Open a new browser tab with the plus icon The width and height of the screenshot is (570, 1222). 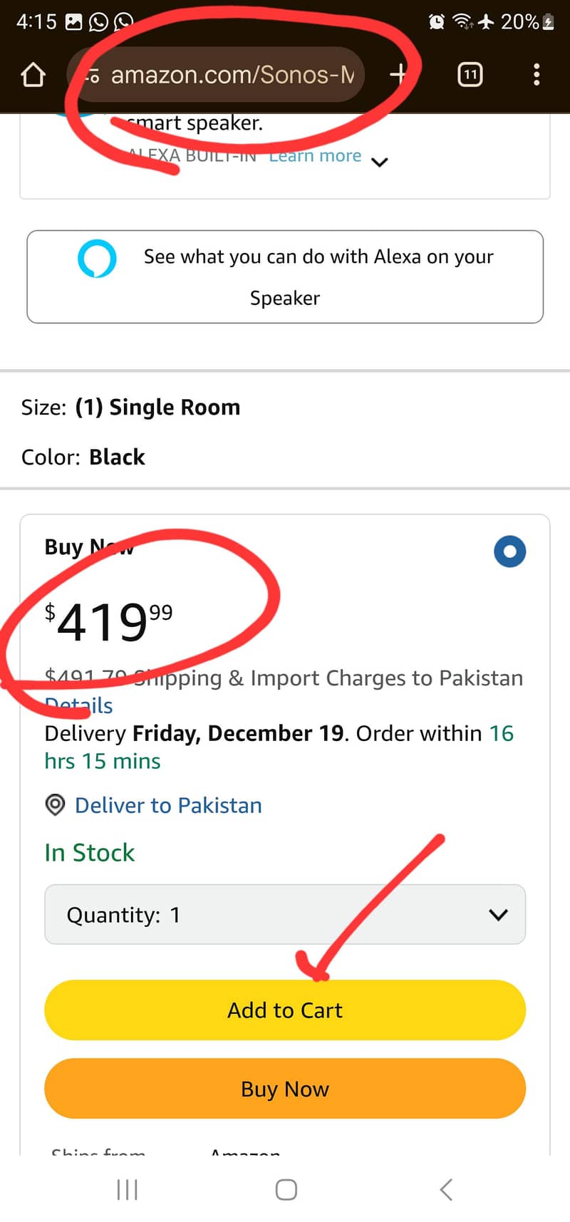click(x=400, y=73)
